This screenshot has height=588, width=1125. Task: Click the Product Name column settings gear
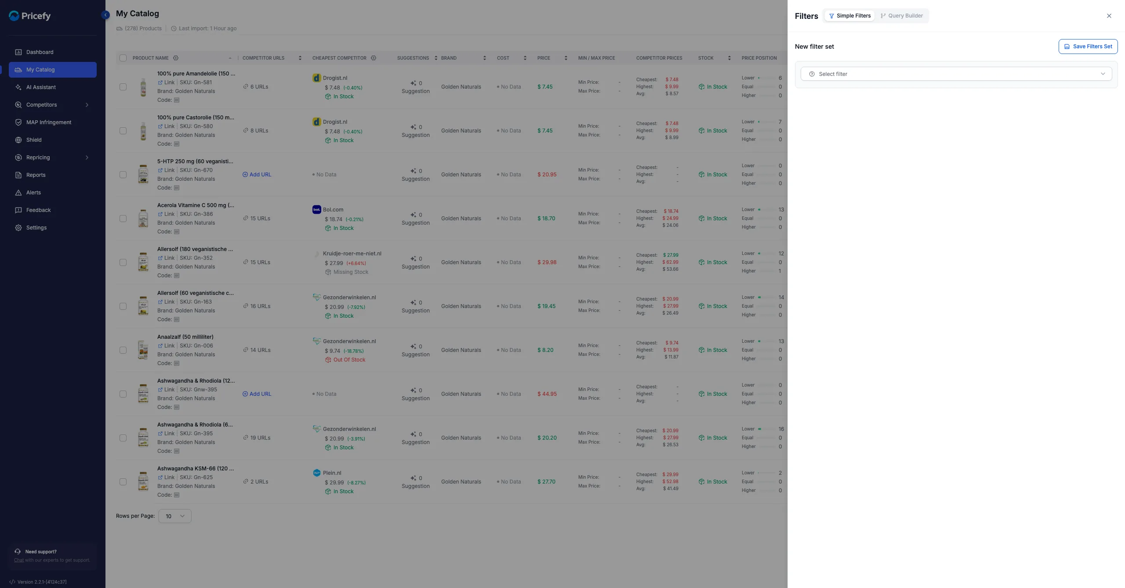(176, 58)
